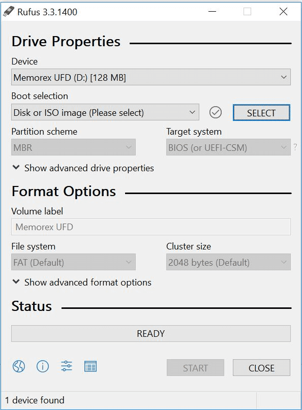The image size is (302, 410).
Task: Open the About Rufus info icon
Action: click(43, 366)
